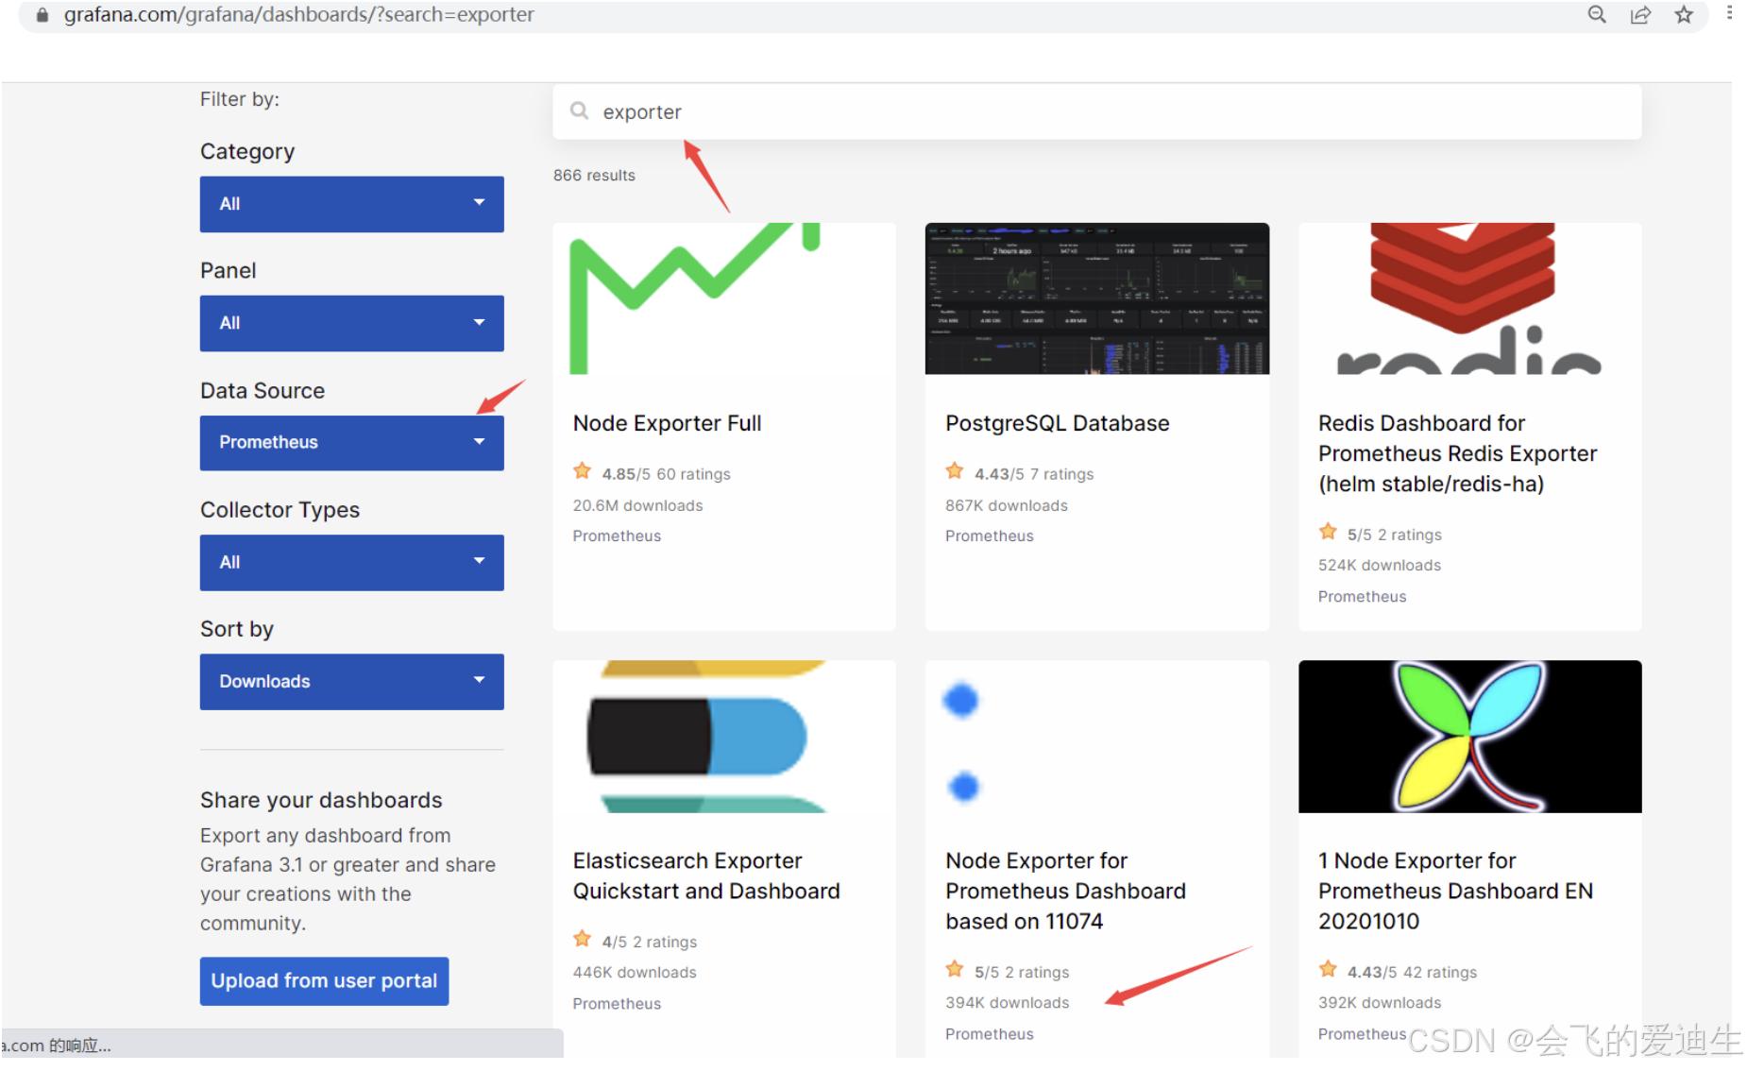Open Node Exporter for Prometheus Dashboard based on 11074
Screen dimensions: 1747x1071
(x=1065, y=891)
